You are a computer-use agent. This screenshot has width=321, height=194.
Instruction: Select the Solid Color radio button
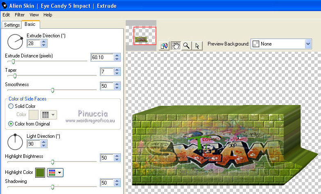click(x=11, y=106)
